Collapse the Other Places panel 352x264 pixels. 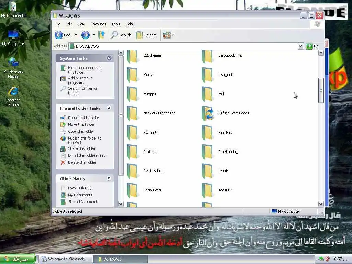pos(109,178)
